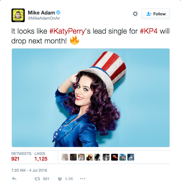View the 1,125 likes count
Screen dimensions: 181x187
tap(41, 159)
